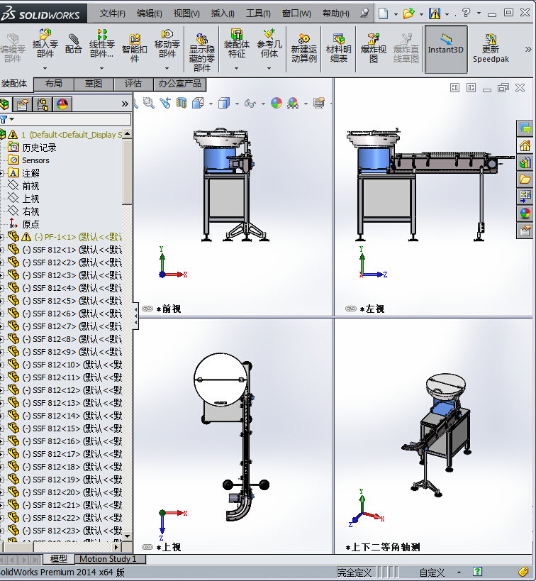Select the SSF 812<5> component
Viewport: 536px width, 581px height.
coord(72,301)
